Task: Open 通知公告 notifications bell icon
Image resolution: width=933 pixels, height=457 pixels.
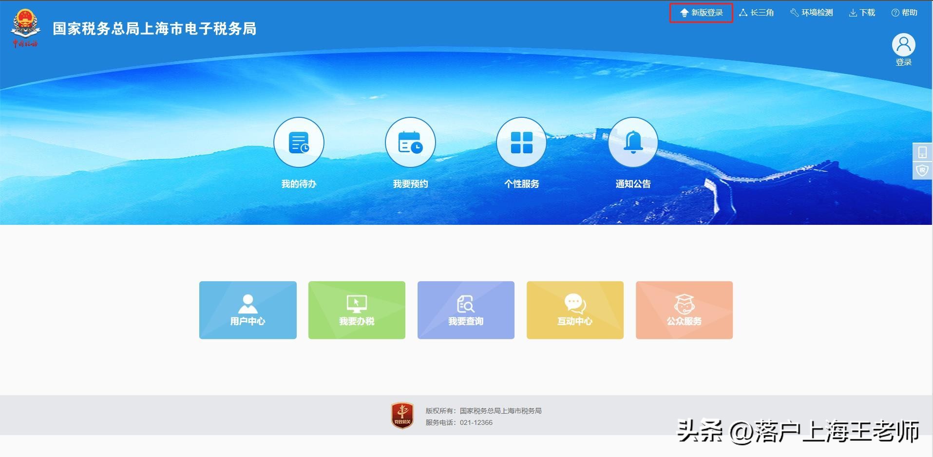Action: [x=632, y=142]
